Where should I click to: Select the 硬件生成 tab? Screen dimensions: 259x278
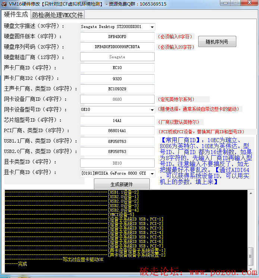(x=16, y=14)
